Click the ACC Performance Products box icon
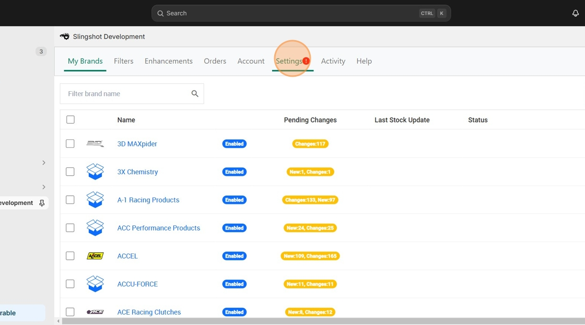The width and height of the screenshot is (585, 325). [95, 228]
